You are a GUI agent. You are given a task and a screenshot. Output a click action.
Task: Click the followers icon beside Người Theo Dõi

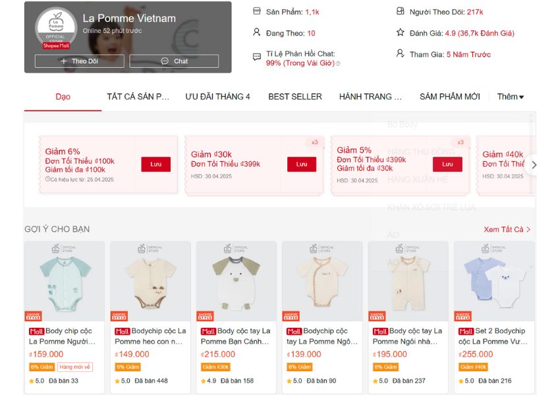point(401,11)
